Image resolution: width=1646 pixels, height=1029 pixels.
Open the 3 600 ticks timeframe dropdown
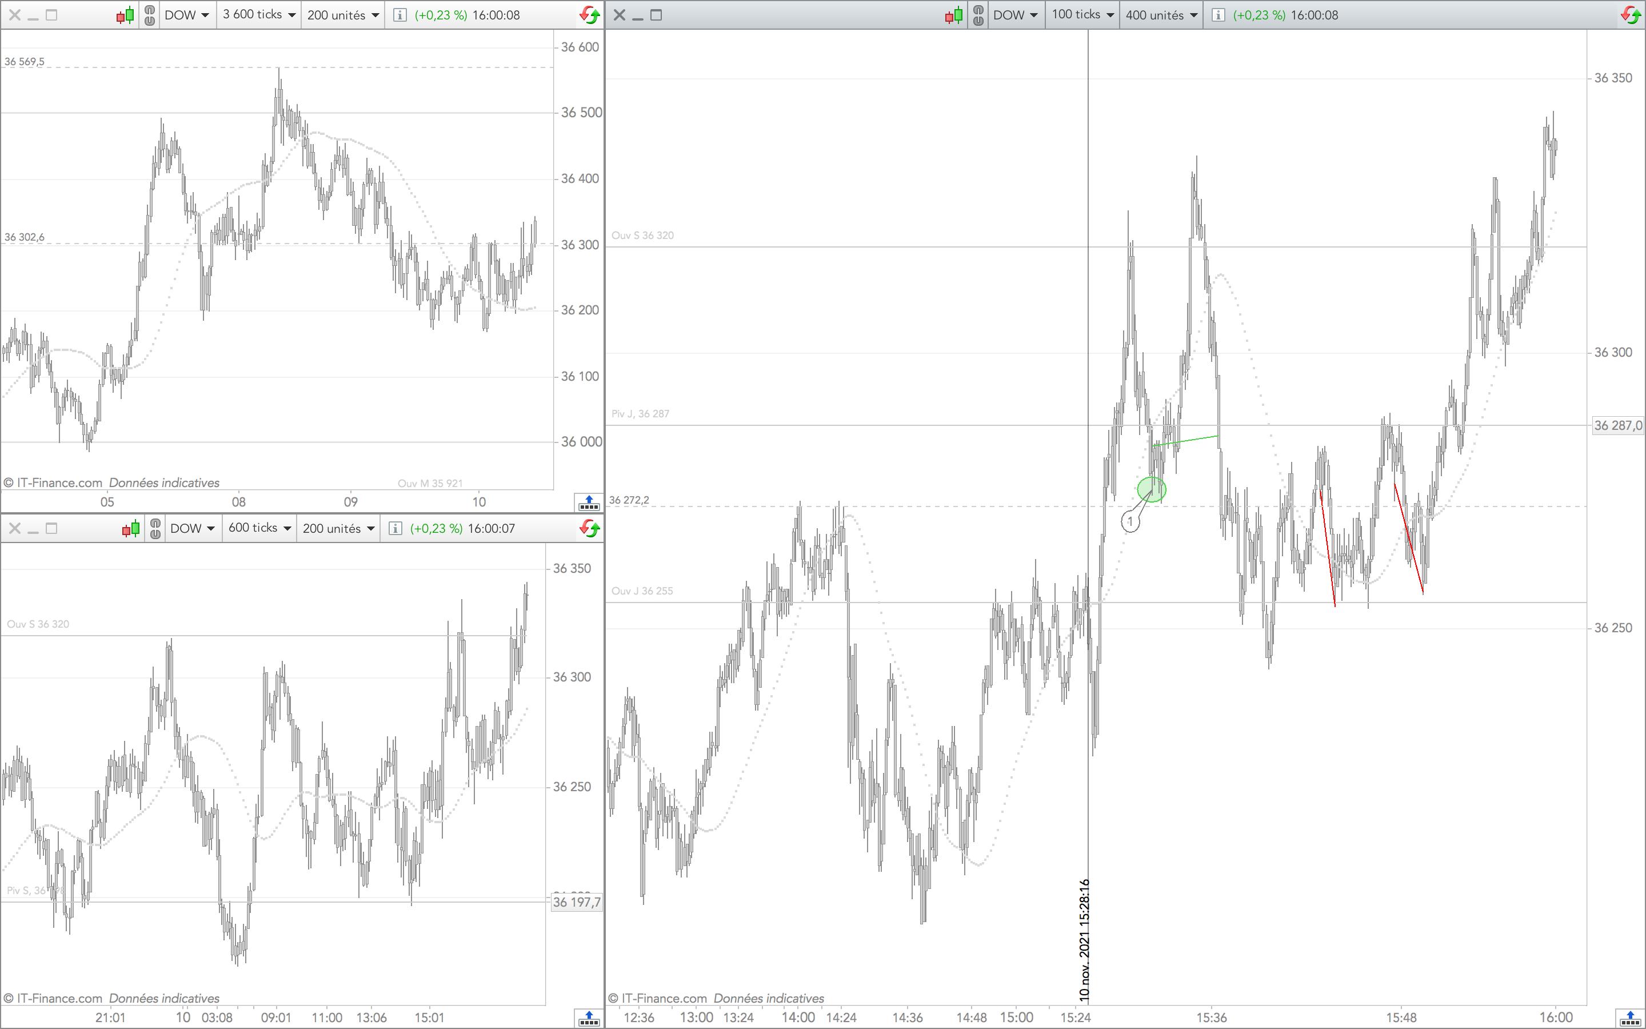259,15
